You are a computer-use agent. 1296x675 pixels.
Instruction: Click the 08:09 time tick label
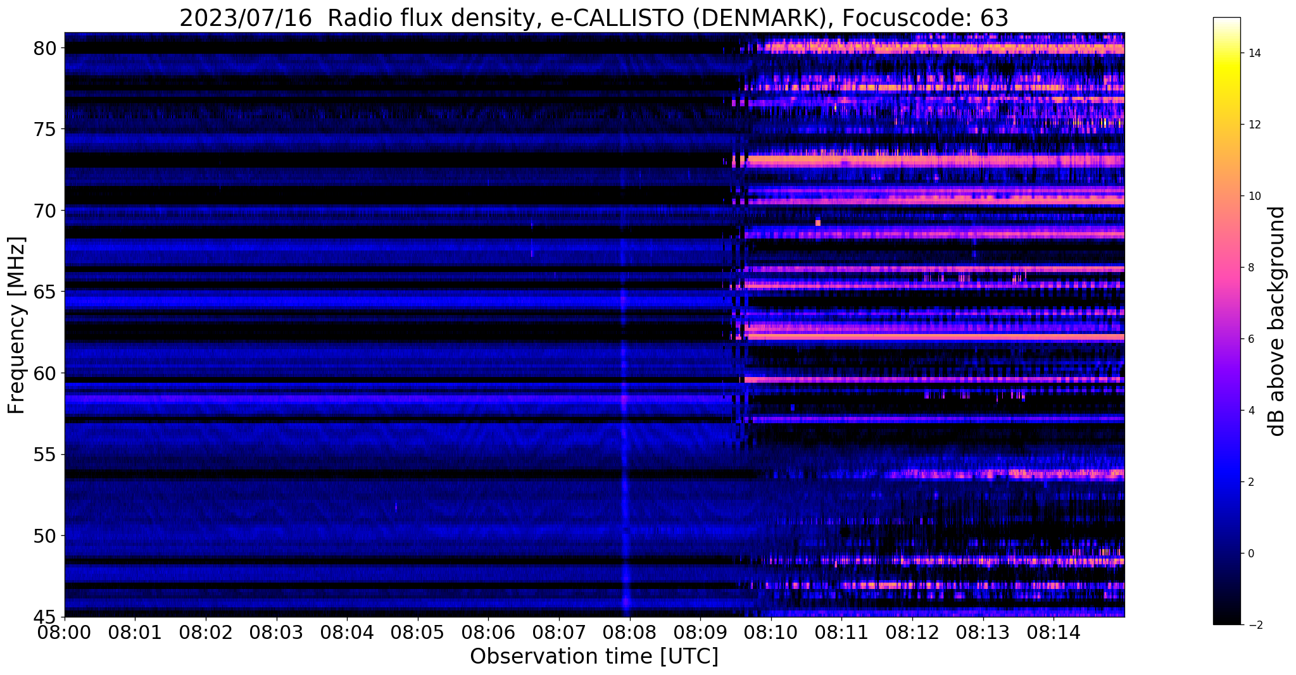click(700, 631)
